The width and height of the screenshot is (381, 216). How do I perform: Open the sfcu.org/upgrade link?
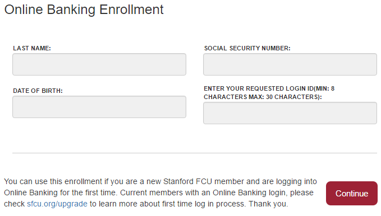(57, 204)
